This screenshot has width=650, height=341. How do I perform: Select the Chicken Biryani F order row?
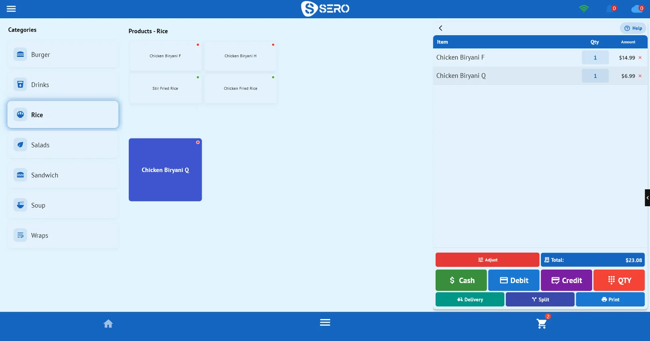[x=540, y=58]
